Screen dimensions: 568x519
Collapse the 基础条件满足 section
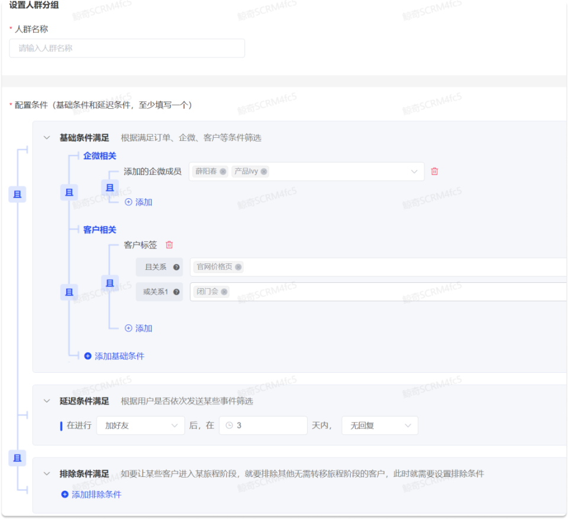[x=47, y=137]
